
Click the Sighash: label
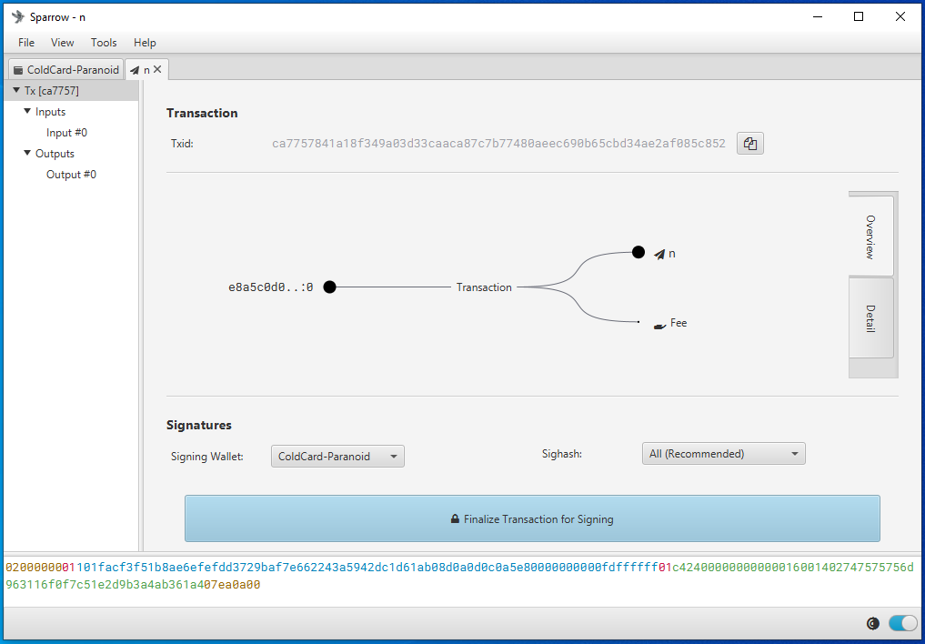point(562,454)
